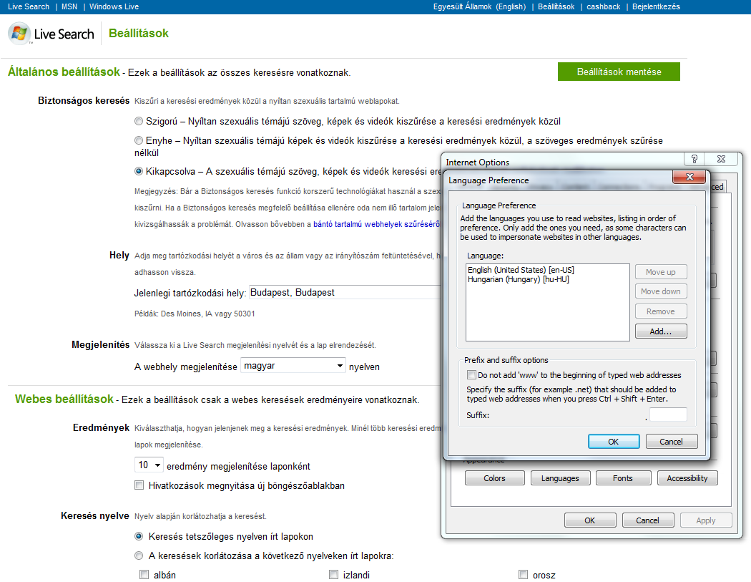This screenshot has width=751, height=582.
Task: Close the Internet Options window
Action: [721, 159]
